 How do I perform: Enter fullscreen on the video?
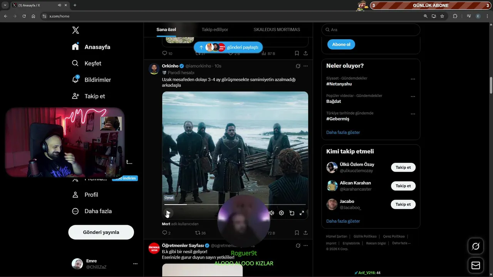(302, 213)
